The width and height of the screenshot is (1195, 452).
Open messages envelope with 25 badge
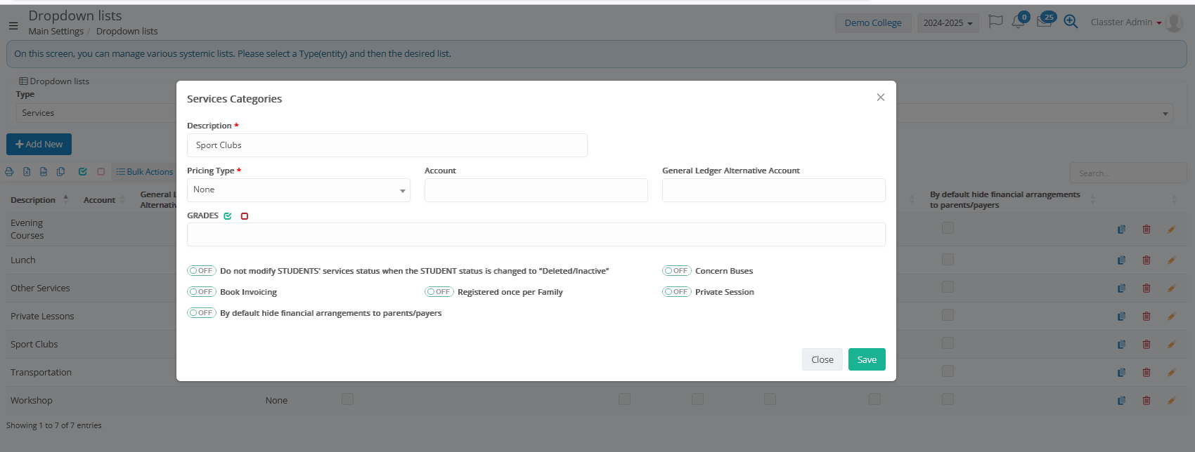pyautogui.click(x=1044, y=22)
